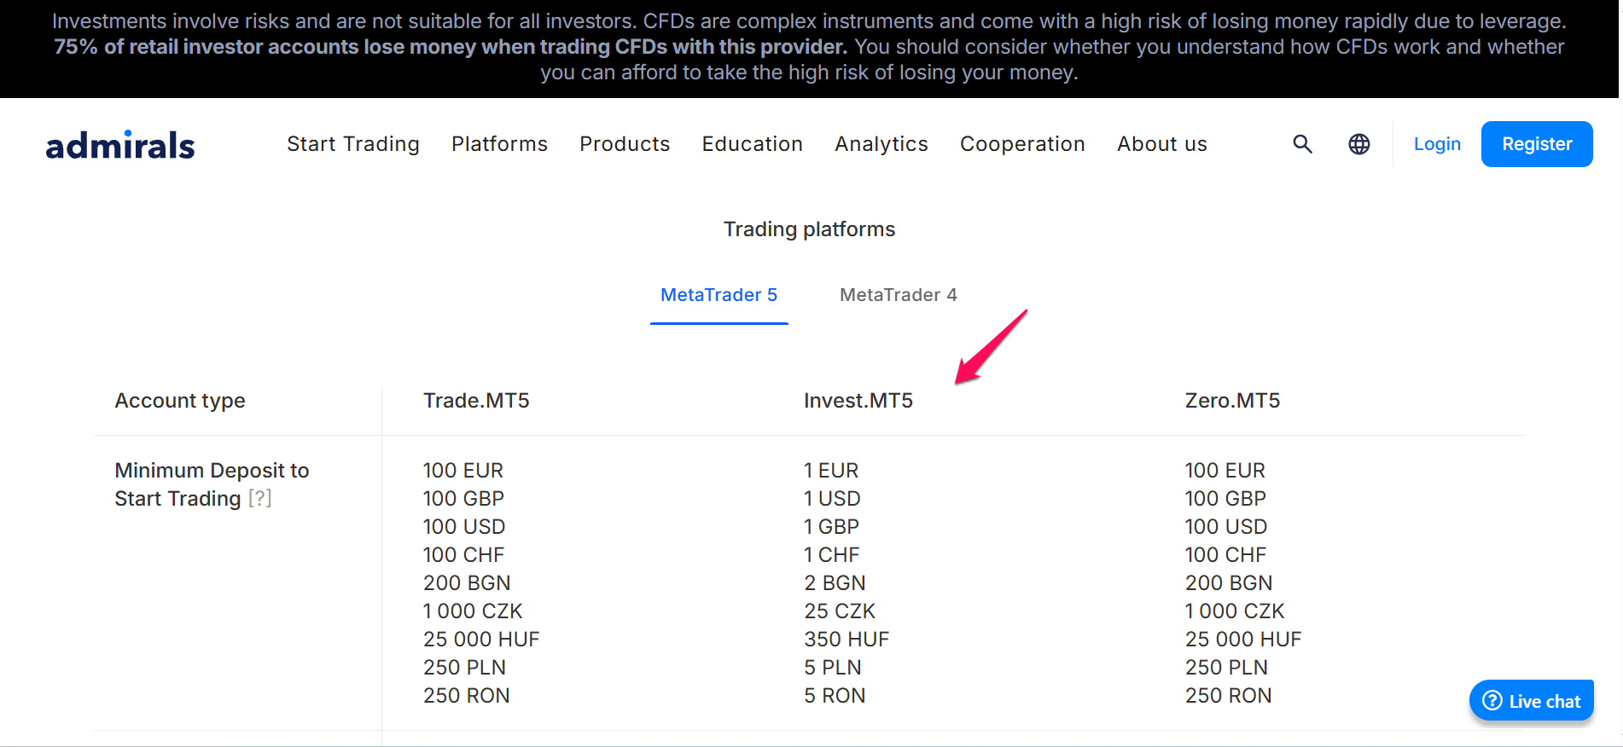Switch to the MetaTrader 4 tab
1623x747 pixels.
(899, 295)
